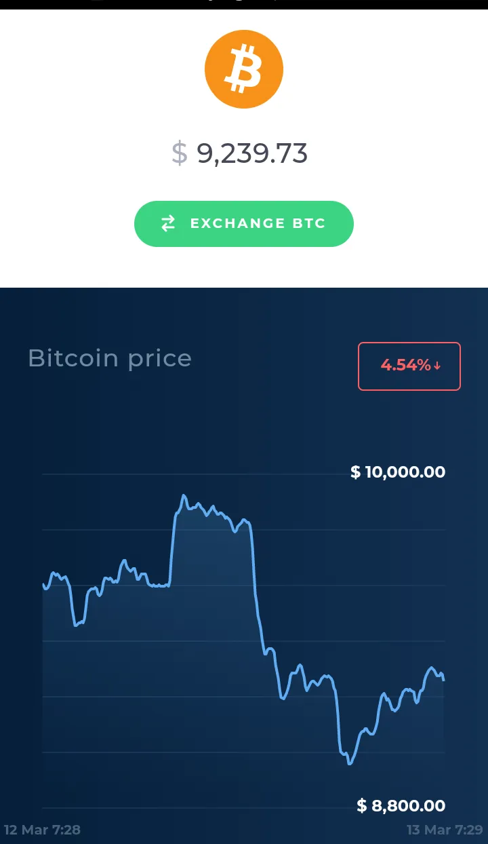
Task: Click the highest peak of the price line
Action: pos(183,496)
